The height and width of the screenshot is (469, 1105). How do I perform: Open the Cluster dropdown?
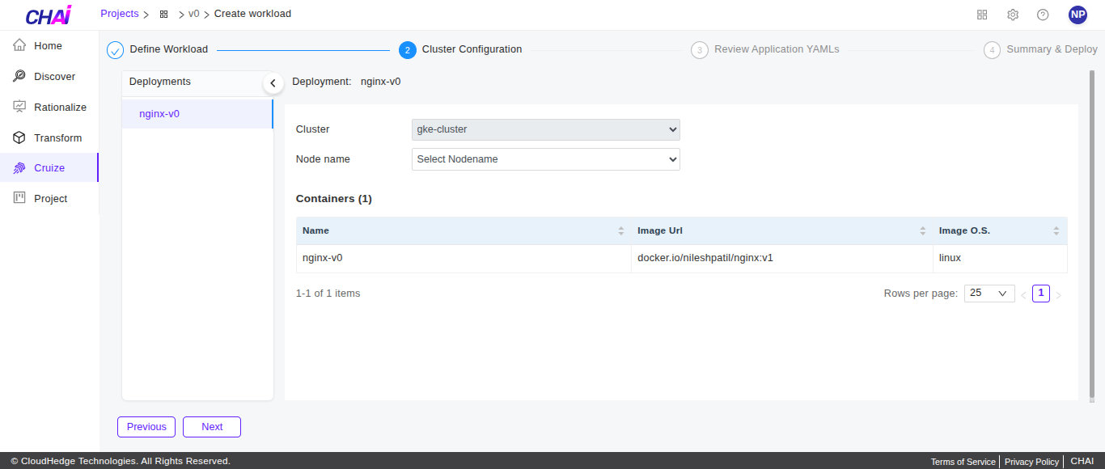[546, 129]
